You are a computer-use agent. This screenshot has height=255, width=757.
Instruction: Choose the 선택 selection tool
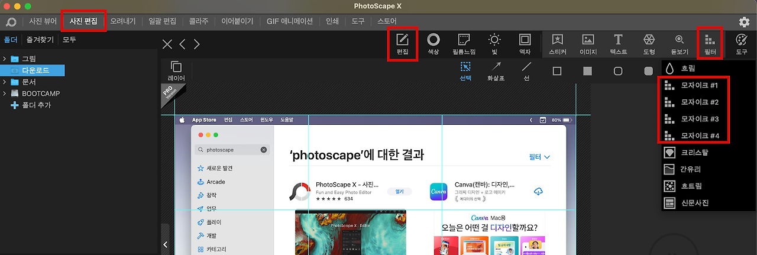[466, 71]
